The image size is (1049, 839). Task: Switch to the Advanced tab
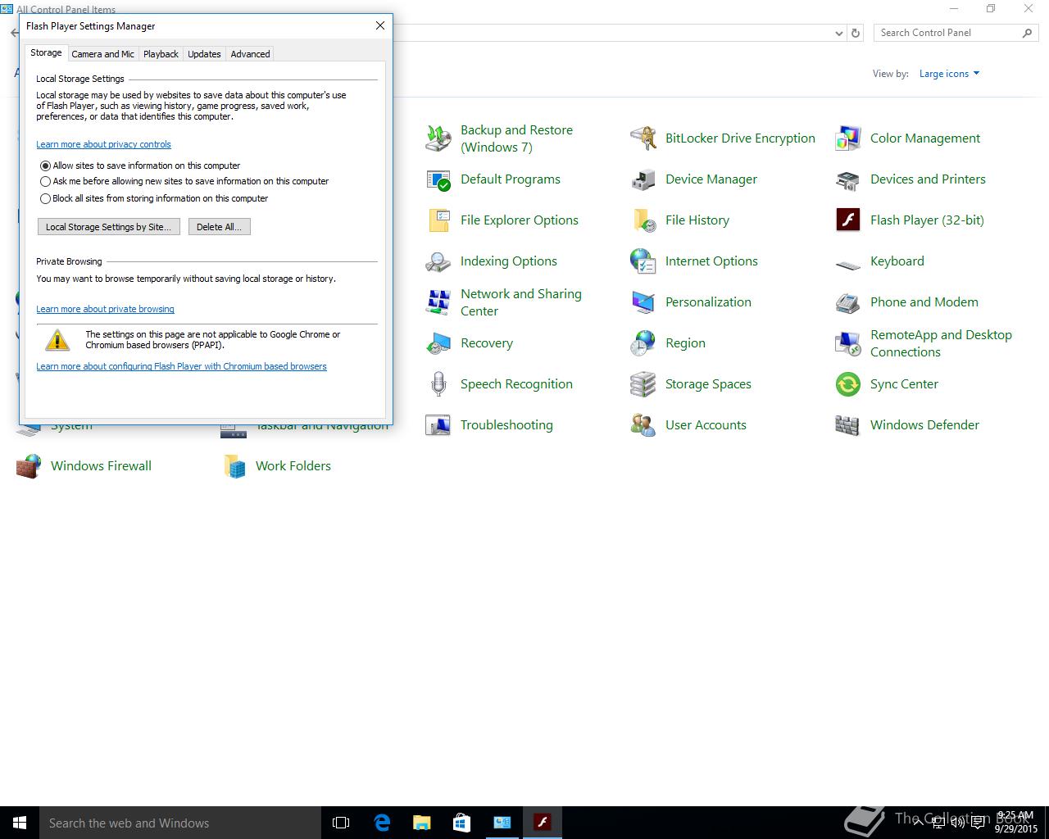click(x=250, y=54)
